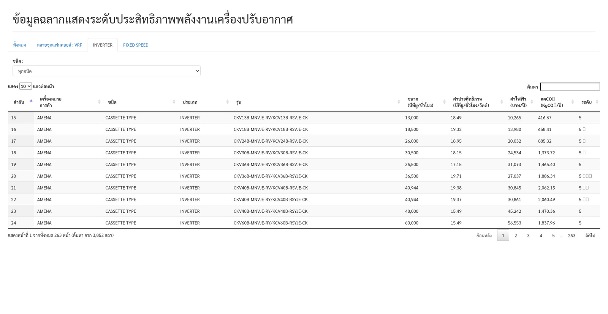Go to previous page ย้อนหลัง
608x314 pixels.
coord(484,235)
